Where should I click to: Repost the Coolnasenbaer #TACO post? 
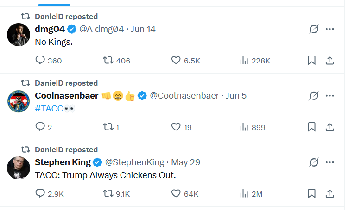click(108, 127)
